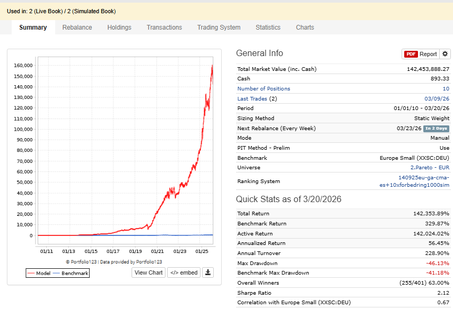Click the last trade date 03/09/26
Screen dimensions: 453x309
point(437,98)
